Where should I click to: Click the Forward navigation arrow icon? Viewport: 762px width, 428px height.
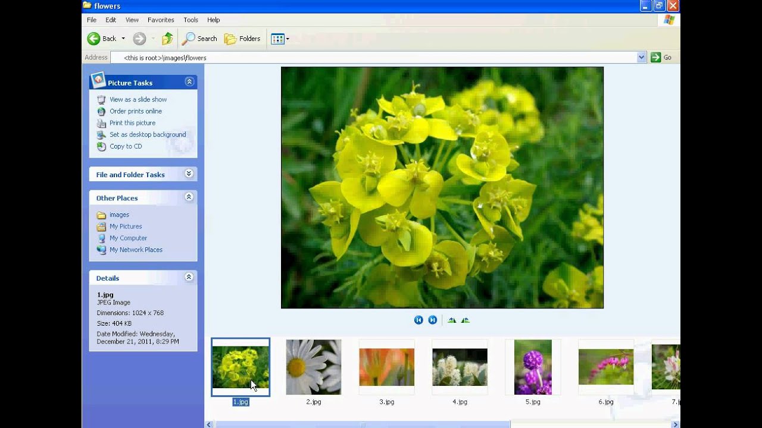tap(139, 39)
